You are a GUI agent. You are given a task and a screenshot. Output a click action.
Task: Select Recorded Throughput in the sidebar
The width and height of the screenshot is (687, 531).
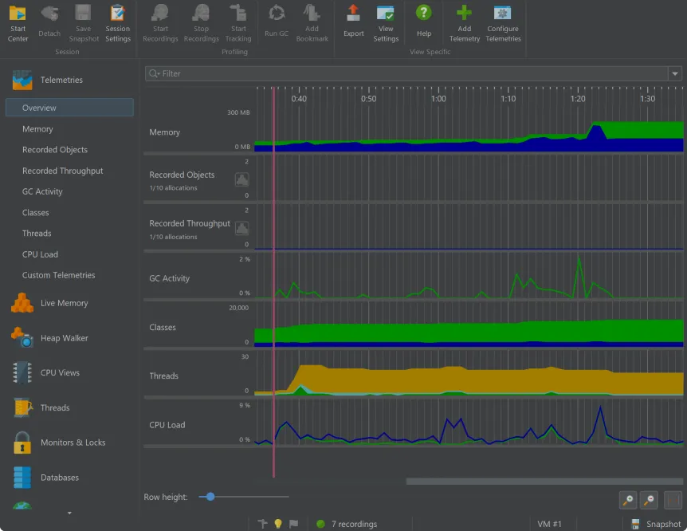click(x=63, y=171)
